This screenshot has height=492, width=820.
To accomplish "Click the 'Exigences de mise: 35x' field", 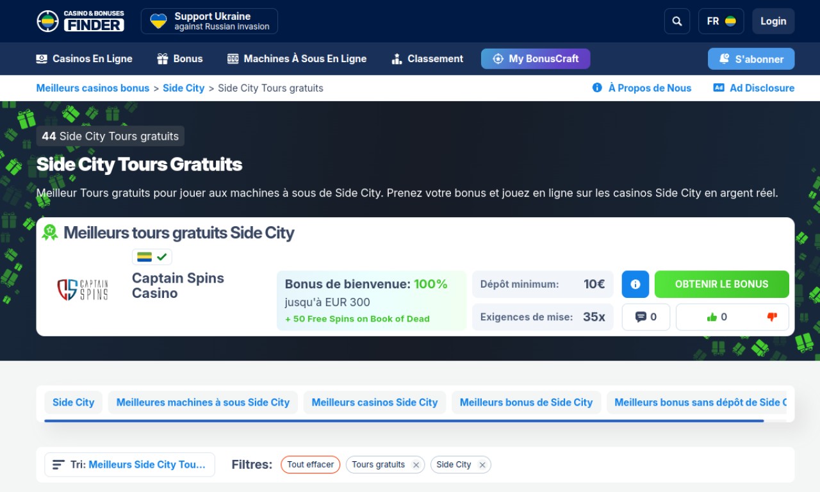I will click(x=543, y=317).
